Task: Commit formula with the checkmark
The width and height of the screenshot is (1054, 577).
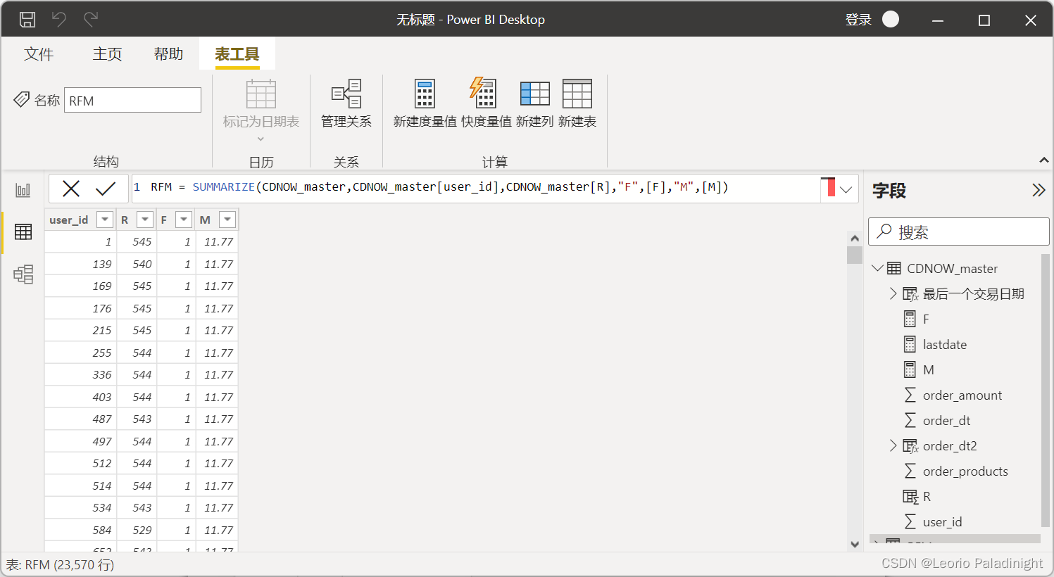Action: 106,189
